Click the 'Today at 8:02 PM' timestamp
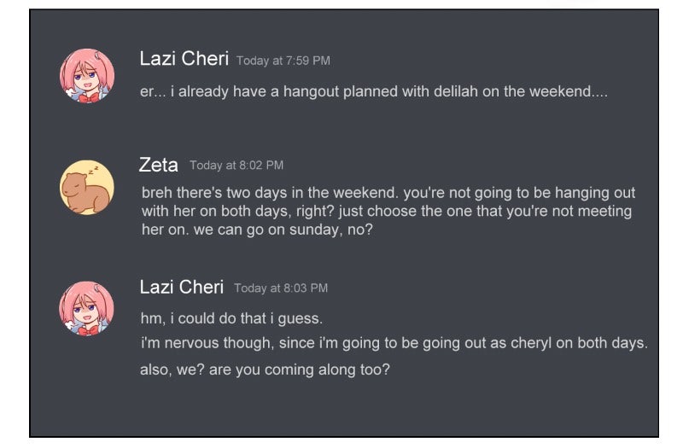This screenshot has height=448, width=683. 236,166
